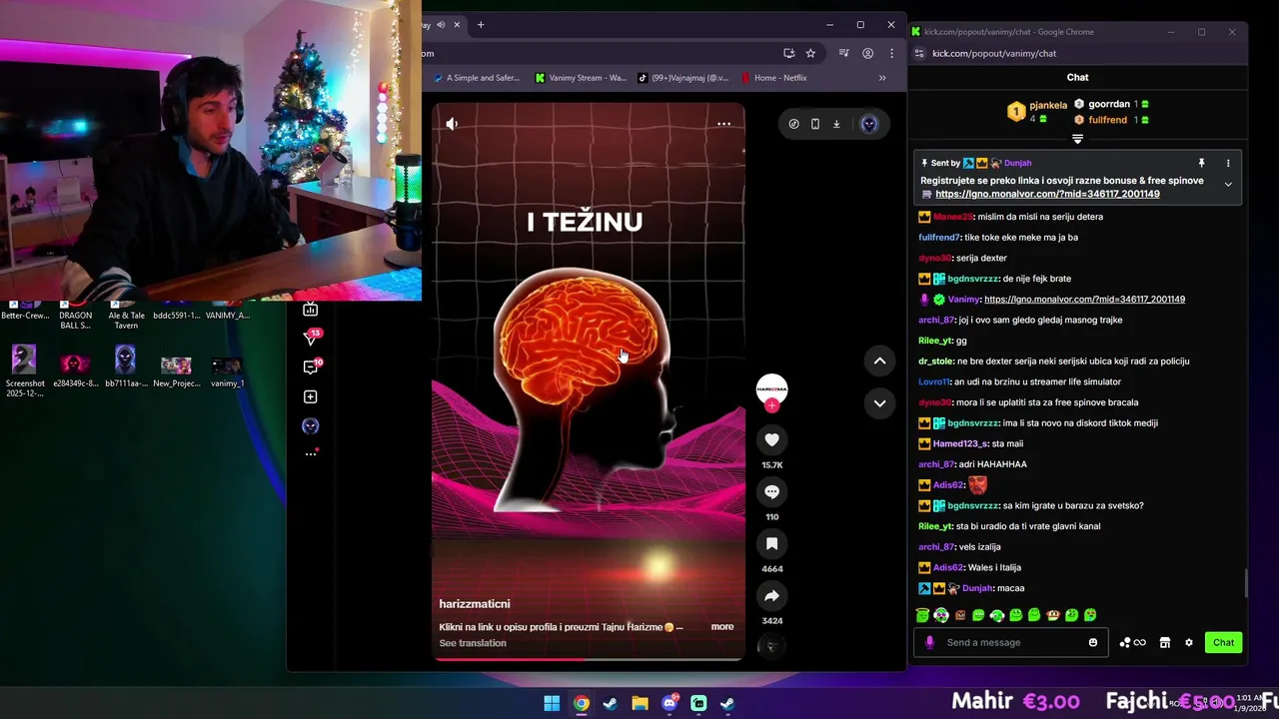Open the 'A Simple and Safer' bookmark
The image size is (1279, 719).
[x=477, y=78]
